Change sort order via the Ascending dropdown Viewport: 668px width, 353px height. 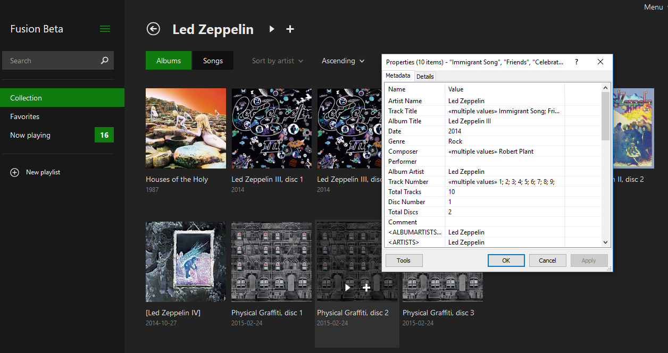pyautogui.click(x=343, y=61)
